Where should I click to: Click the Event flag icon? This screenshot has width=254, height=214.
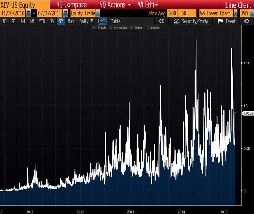[221, 21]
